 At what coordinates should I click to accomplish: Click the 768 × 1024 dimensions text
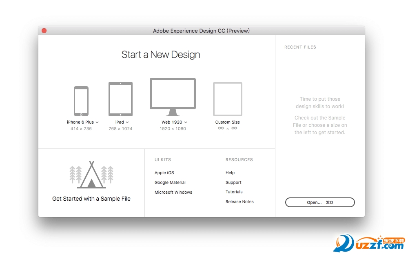coord(120,129)
